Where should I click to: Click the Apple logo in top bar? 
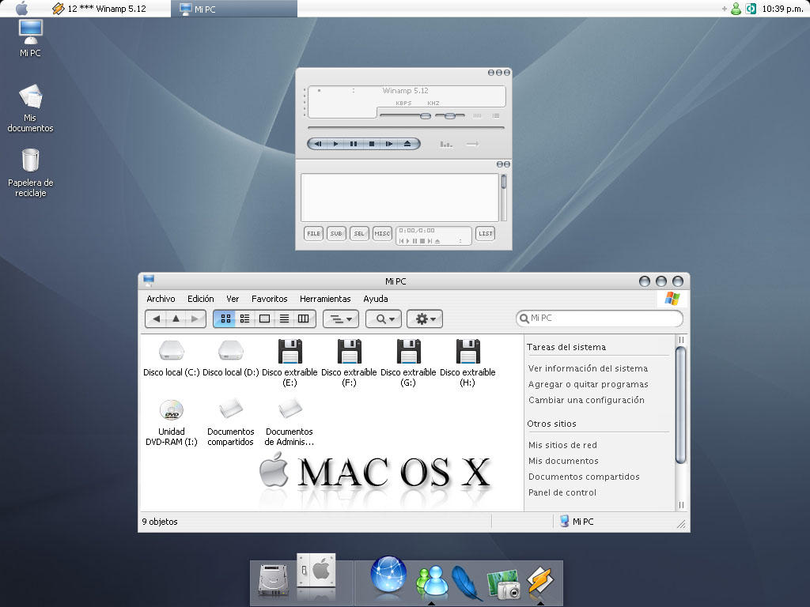tap(21, 8)
